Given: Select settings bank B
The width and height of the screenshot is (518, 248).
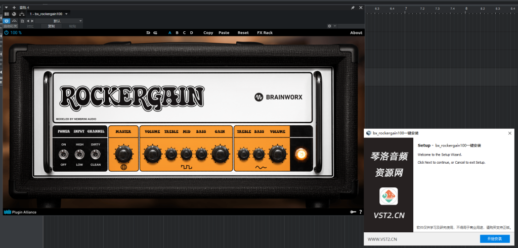Looking at the screenshot, I should (x=177, y=33).
